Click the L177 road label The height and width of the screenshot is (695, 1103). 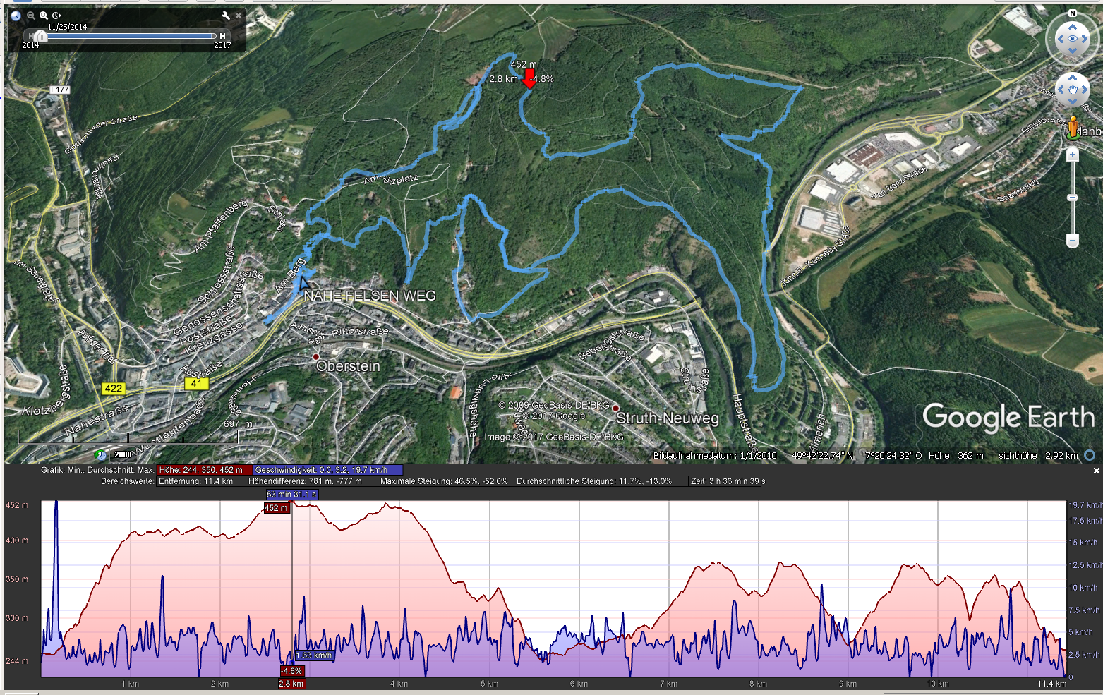(x=60, y=90)
